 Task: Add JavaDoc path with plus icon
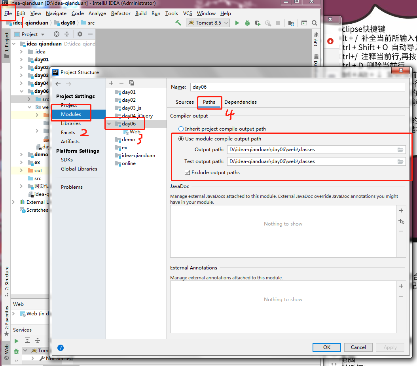click(x=401, y=210)
